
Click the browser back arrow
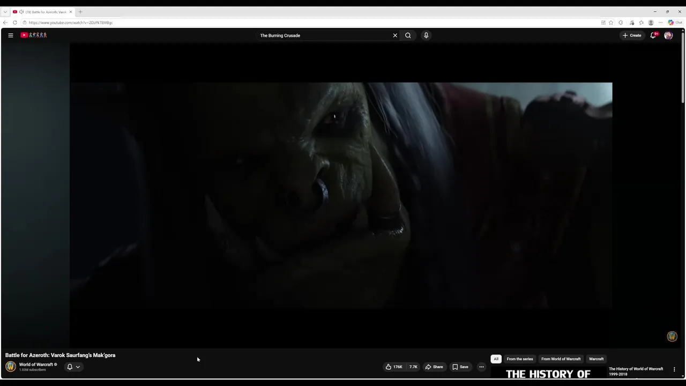click(x=5, y=23)
